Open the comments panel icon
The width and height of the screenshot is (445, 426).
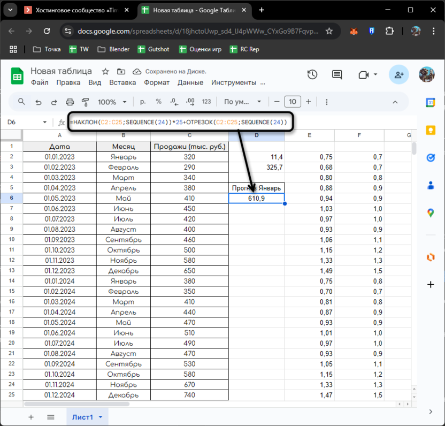[x=336, y=75]
